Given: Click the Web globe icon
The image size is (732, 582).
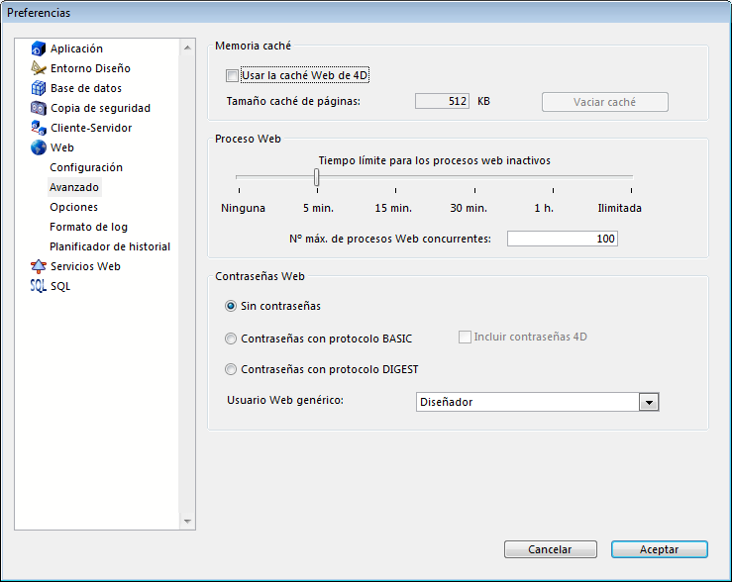Looking at the screenshot, I should [39, 147].
